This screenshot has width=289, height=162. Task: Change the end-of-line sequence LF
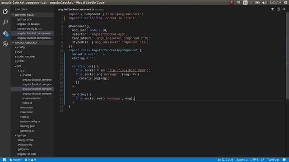tap(262, 160)
